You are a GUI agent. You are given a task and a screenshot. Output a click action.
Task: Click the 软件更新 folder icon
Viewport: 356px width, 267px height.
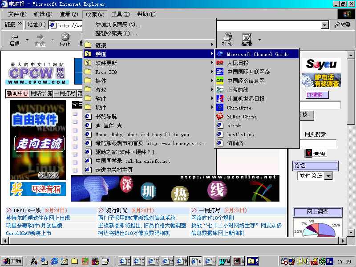88,63
